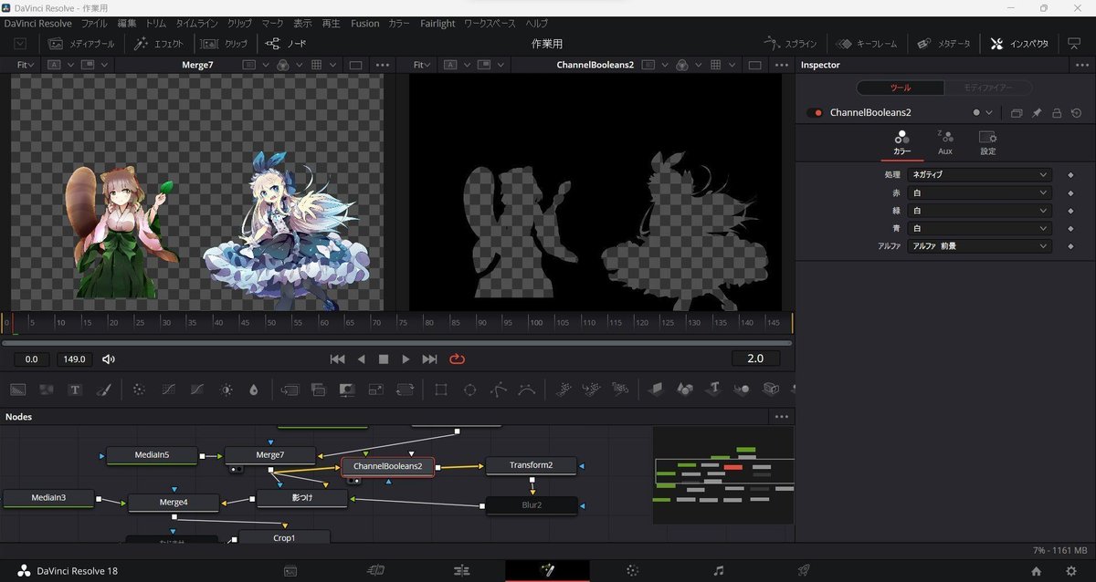Switch to the Aux tab in Inspector
This screenshot has width=1096, height=582.
(944, 141)
